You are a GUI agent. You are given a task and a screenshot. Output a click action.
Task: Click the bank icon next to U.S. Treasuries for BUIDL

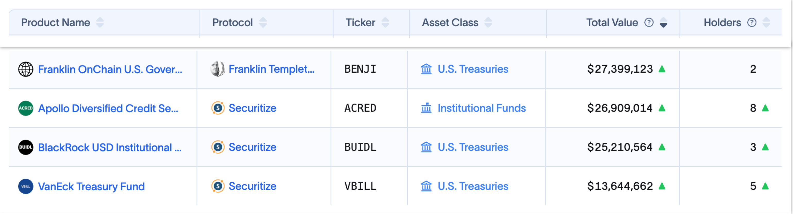click(x=426, y=147)
